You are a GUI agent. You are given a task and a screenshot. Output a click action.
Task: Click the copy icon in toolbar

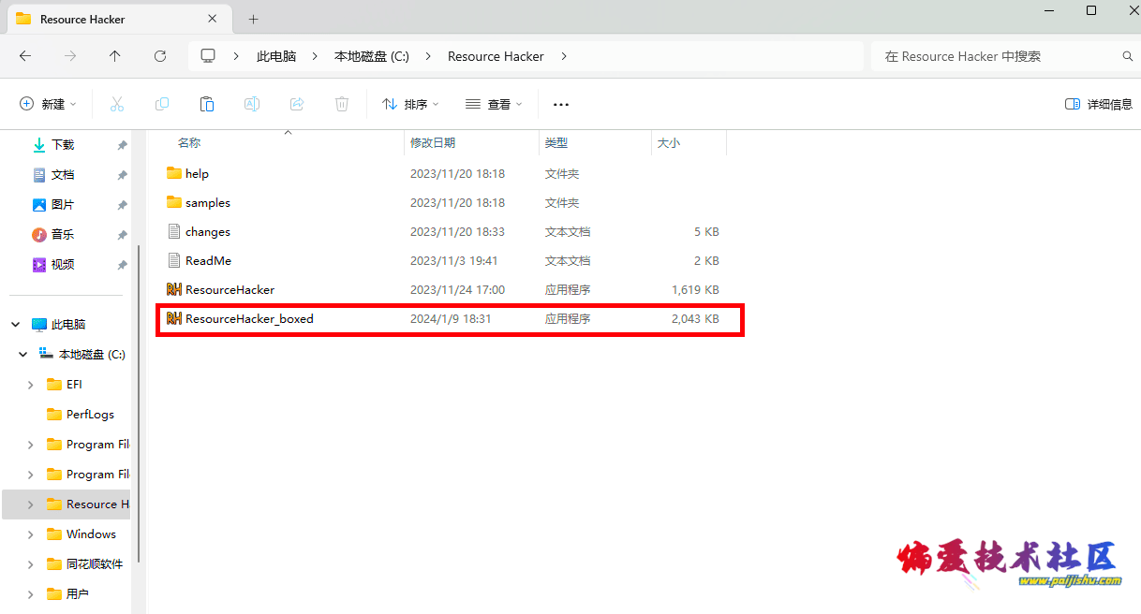162,104
